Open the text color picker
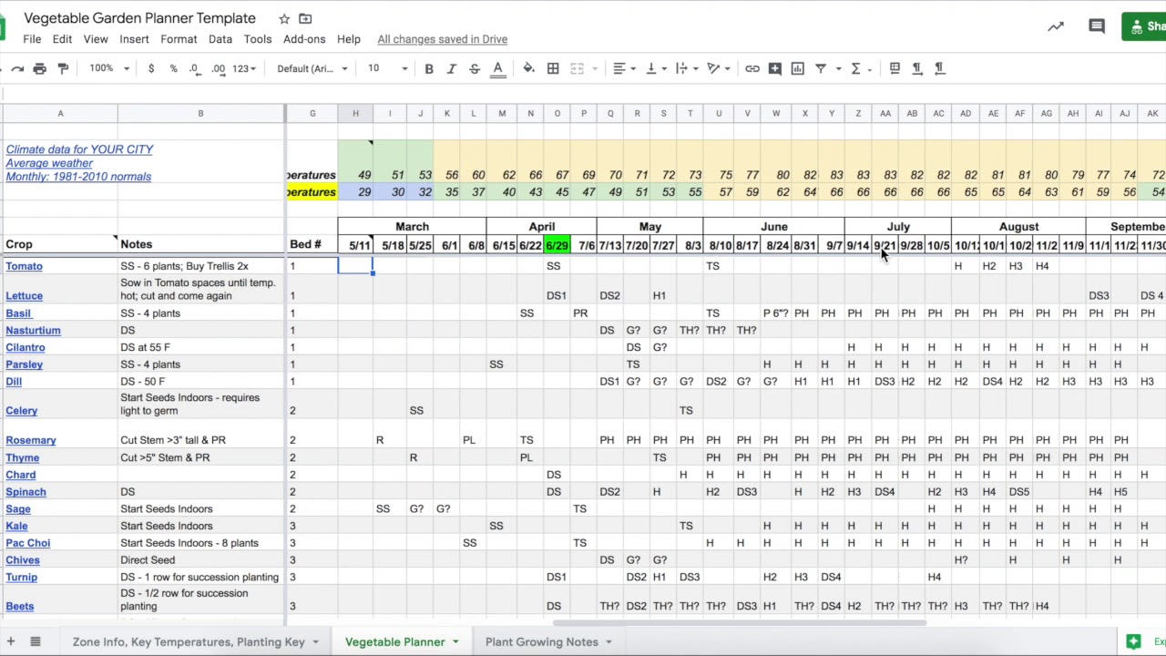1166x656 pixels. [497, 68]
